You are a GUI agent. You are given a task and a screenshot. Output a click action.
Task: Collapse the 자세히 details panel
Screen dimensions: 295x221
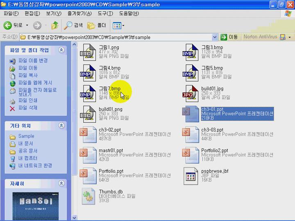pos(61,183)
